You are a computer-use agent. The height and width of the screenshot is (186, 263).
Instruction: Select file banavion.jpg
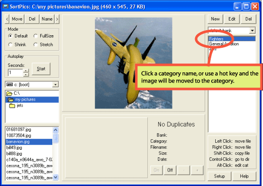point(29,142)
